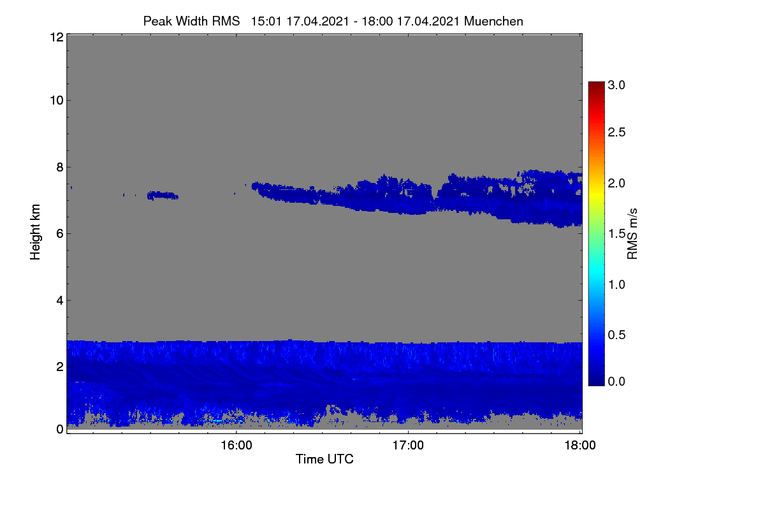Click the height axis label 6

point(59,233)
